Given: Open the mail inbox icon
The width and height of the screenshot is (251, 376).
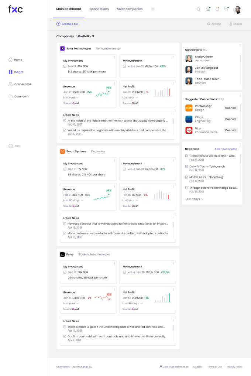Looking at the screenshot, I should point(208,9).
